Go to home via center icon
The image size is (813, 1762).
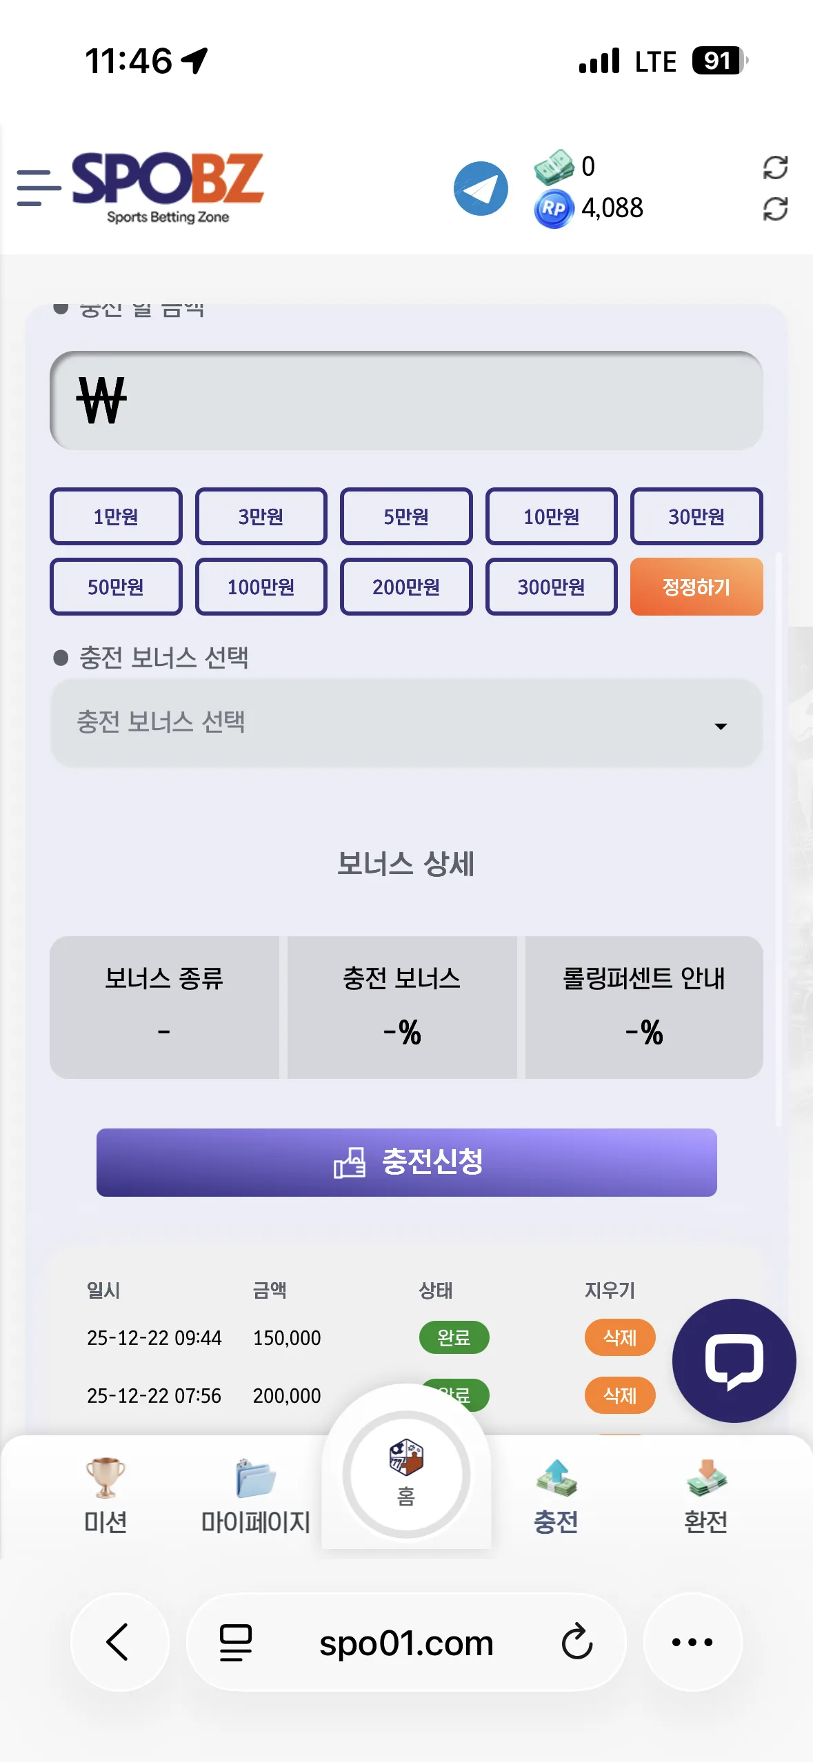tap(406, 1474)
